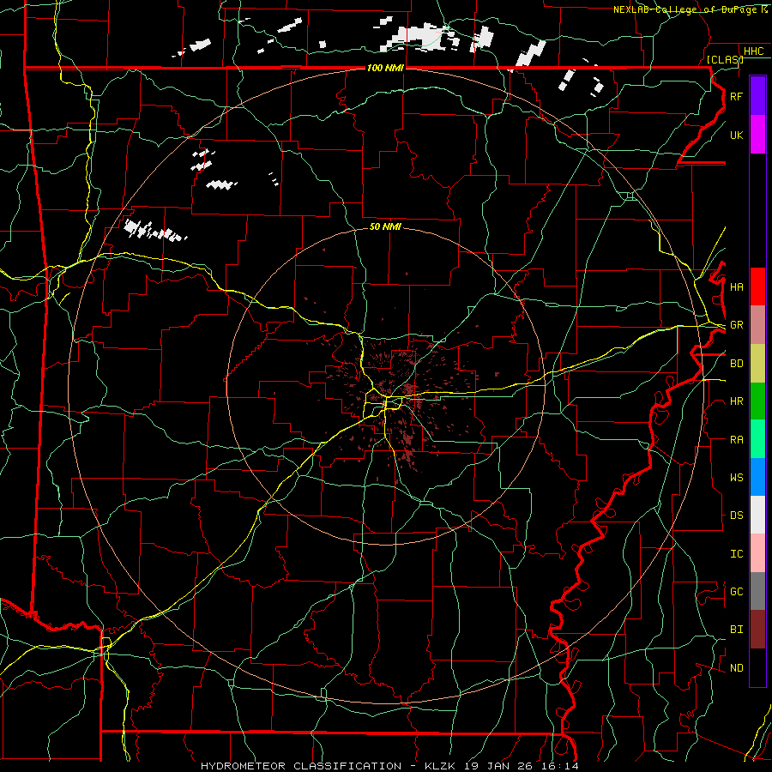This screenshot has width=772, height=772.
Task: Click the BI brown legend swatch
Action: click(757, 630)
